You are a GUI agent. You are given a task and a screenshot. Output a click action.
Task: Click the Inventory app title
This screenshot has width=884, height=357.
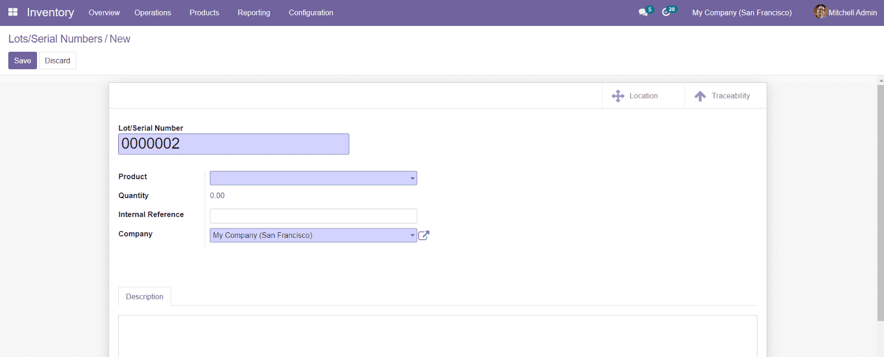coord(50,12)
